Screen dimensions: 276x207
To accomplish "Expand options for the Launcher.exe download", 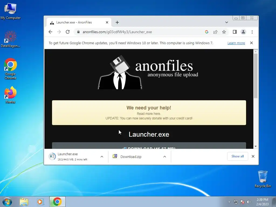I will pyautogui.click(x=102, y=157).
